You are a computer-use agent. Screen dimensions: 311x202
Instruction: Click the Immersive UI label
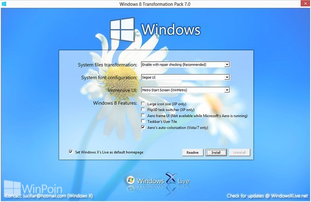pyautogui.click(x=122, y=90)
